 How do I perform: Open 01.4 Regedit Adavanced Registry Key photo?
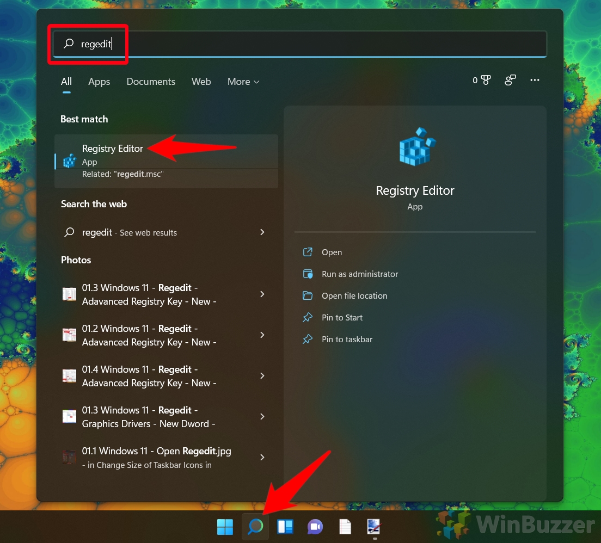coord(167,376)
